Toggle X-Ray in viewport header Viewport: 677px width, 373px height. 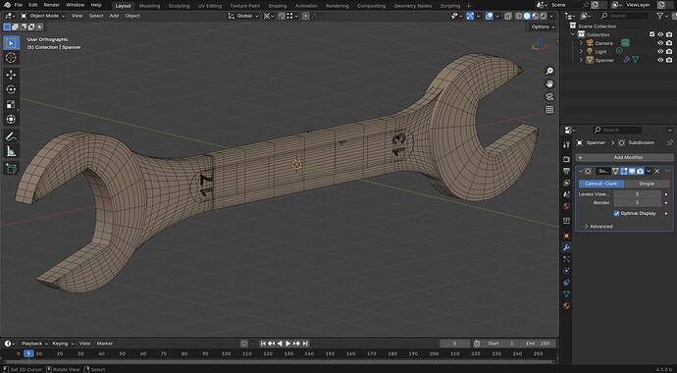(x=508, y=16)
